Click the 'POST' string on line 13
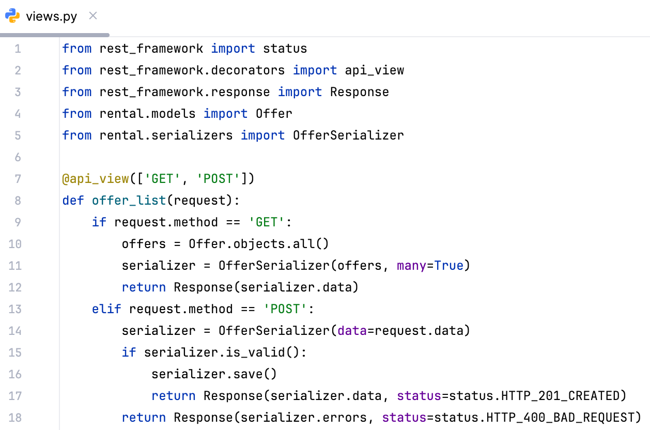The height and width of the screenshot is (430, 650). (287, 309)
